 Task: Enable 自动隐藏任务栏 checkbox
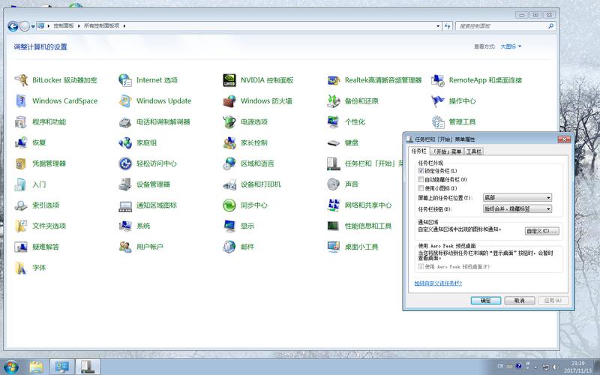(421, 179)
